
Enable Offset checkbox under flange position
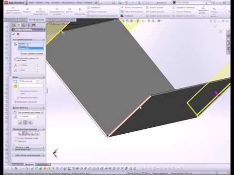16,141
